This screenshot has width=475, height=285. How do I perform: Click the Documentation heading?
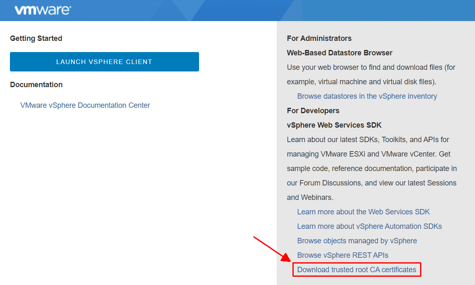point(36,85)
